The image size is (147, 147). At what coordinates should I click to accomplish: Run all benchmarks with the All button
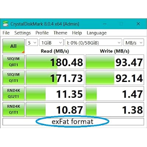[x=14, y=46]
